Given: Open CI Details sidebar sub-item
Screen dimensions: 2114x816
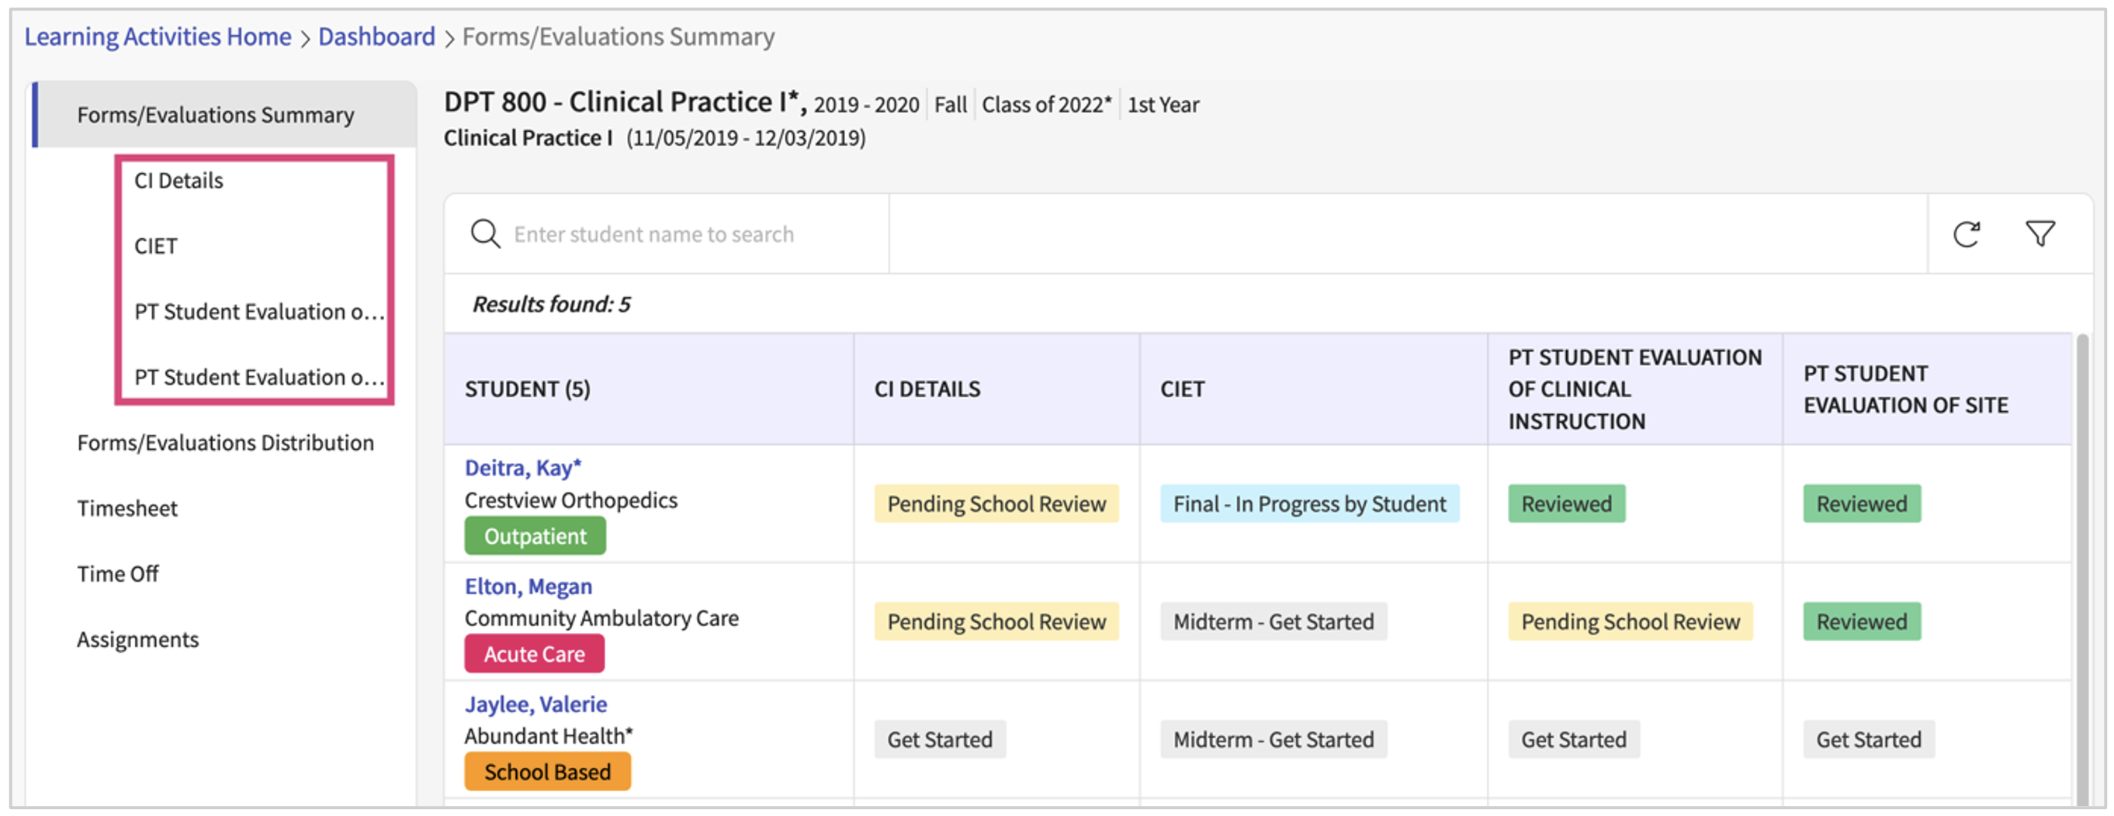Looking at the screenshot, I should (178, 181).
